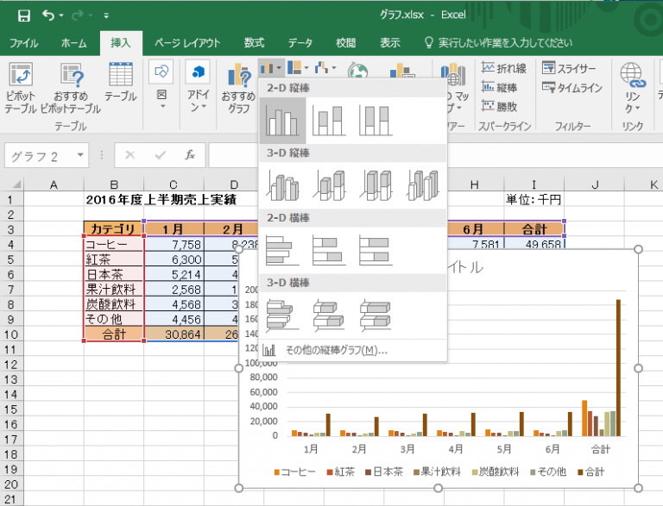The image size is (663, 506).
Task: Switch to the ホーム tab
Action: coord(73,42)
